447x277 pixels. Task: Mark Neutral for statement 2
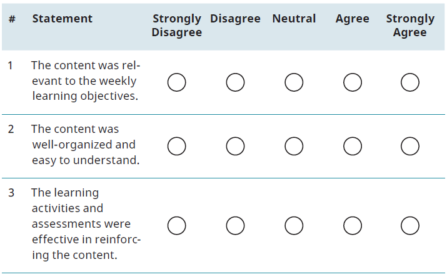[294, 146]
